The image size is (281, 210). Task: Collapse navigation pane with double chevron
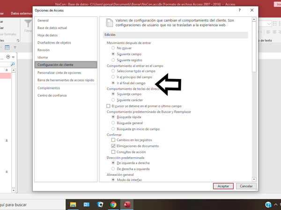[13, 57]
